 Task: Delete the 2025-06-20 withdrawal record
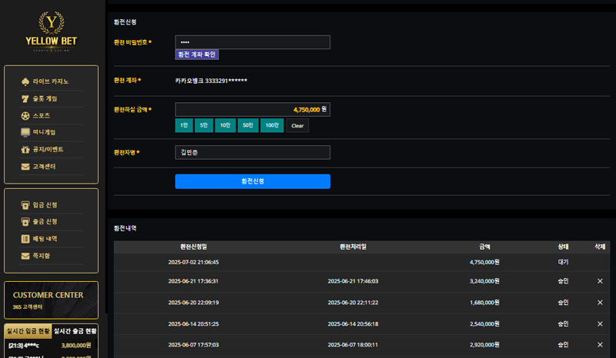coord(600,303)
